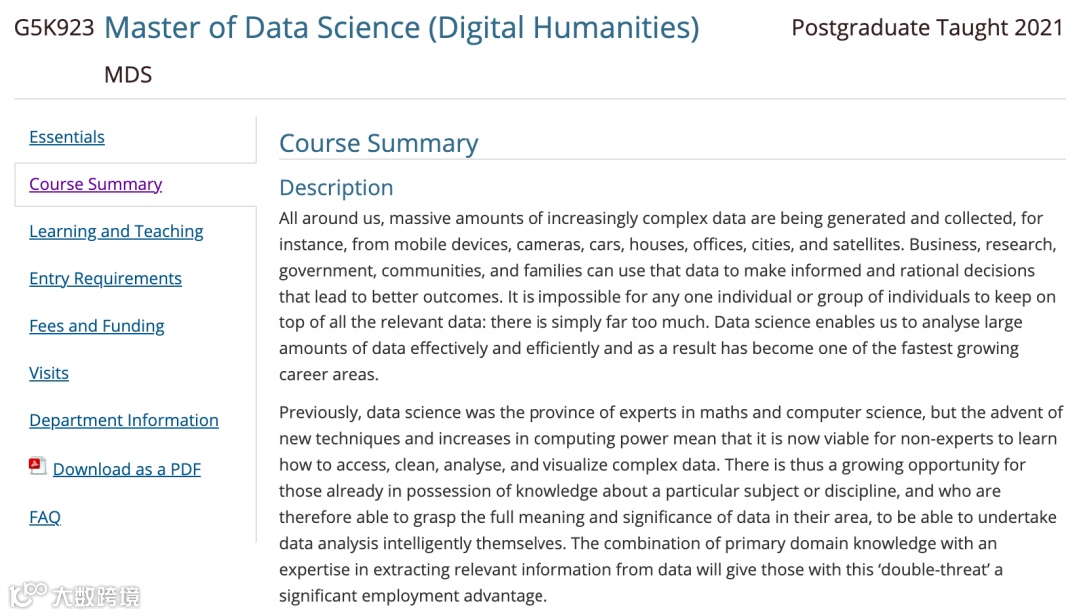Click the MDS abbreviation under the title
This screenshot has height=616, width=1079.
point(128,75)
